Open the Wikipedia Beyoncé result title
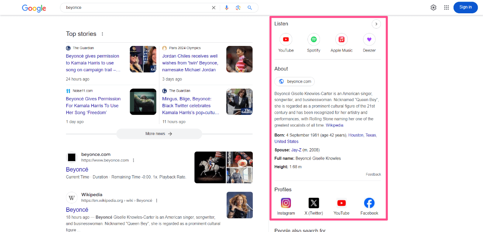The height and width of the screenshot is (232, 483). pyautogui.click(x=77, y=210)
